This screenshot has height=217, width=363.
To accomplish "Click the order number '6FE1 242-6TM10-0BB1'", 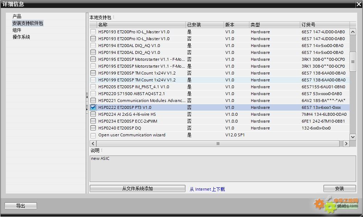I will coord(323,121).
